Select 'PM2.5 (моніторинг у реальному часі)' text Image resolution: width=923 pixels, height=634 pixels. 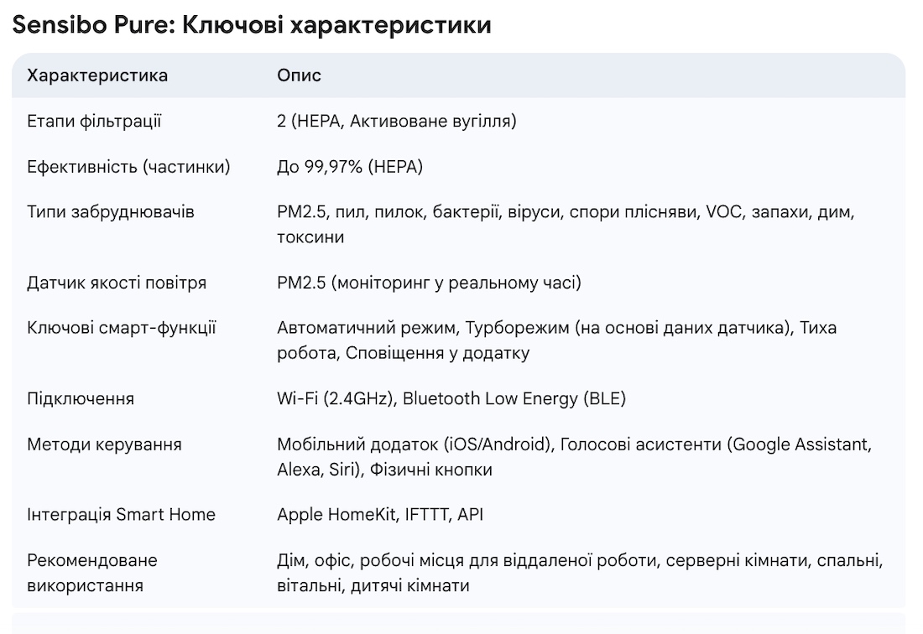point(429,283)
